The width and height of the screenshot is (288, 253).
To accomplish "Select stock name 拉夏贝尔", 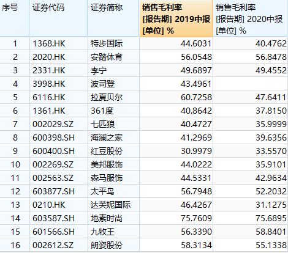I will pos(107,97).
